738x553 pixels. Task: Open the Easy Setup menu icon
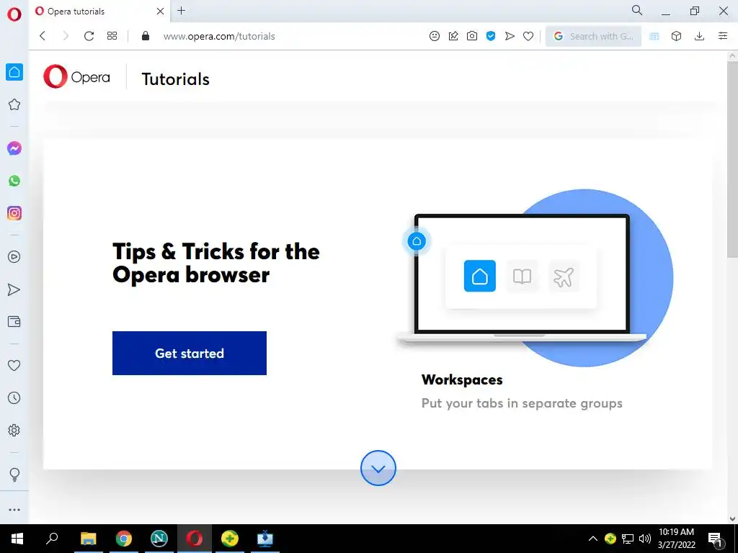coord(723,36)
